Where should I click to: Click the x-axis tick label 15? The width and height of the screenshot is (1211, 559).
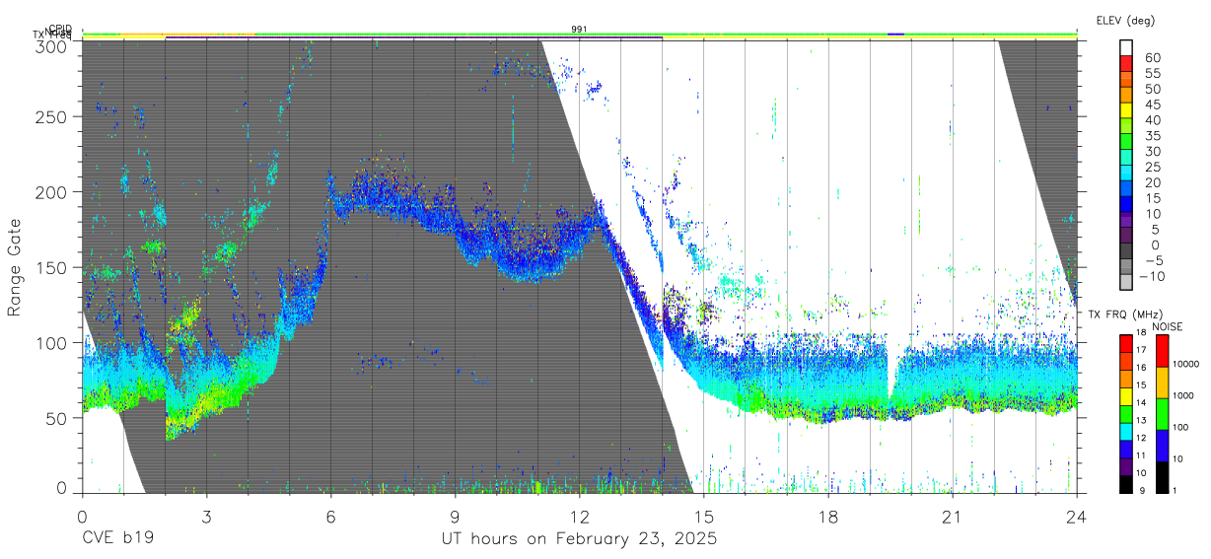pyautogui.click(x=704, y=516)
